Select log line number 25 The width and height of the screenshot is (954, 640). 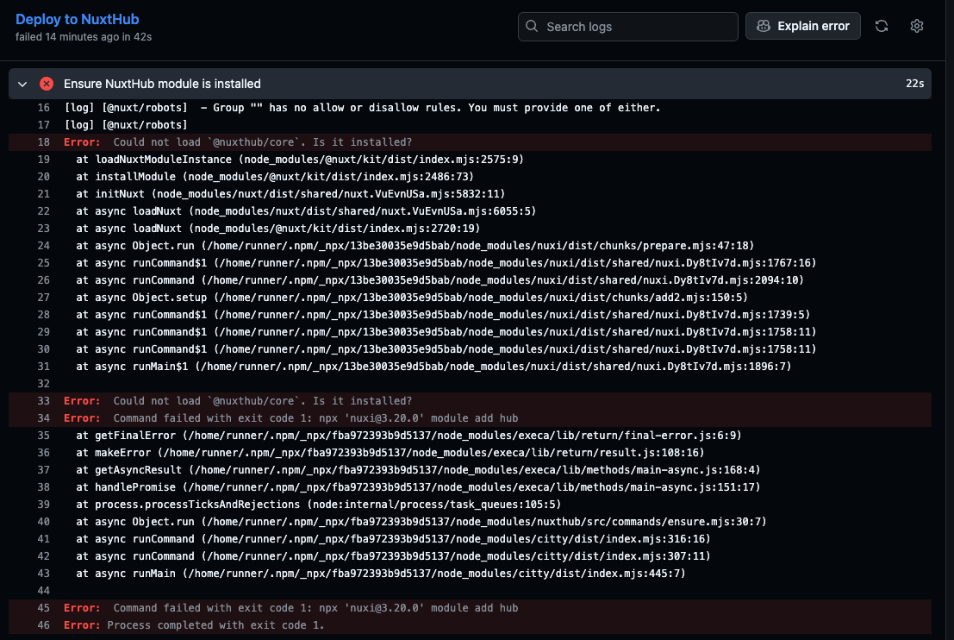[43, 263]
